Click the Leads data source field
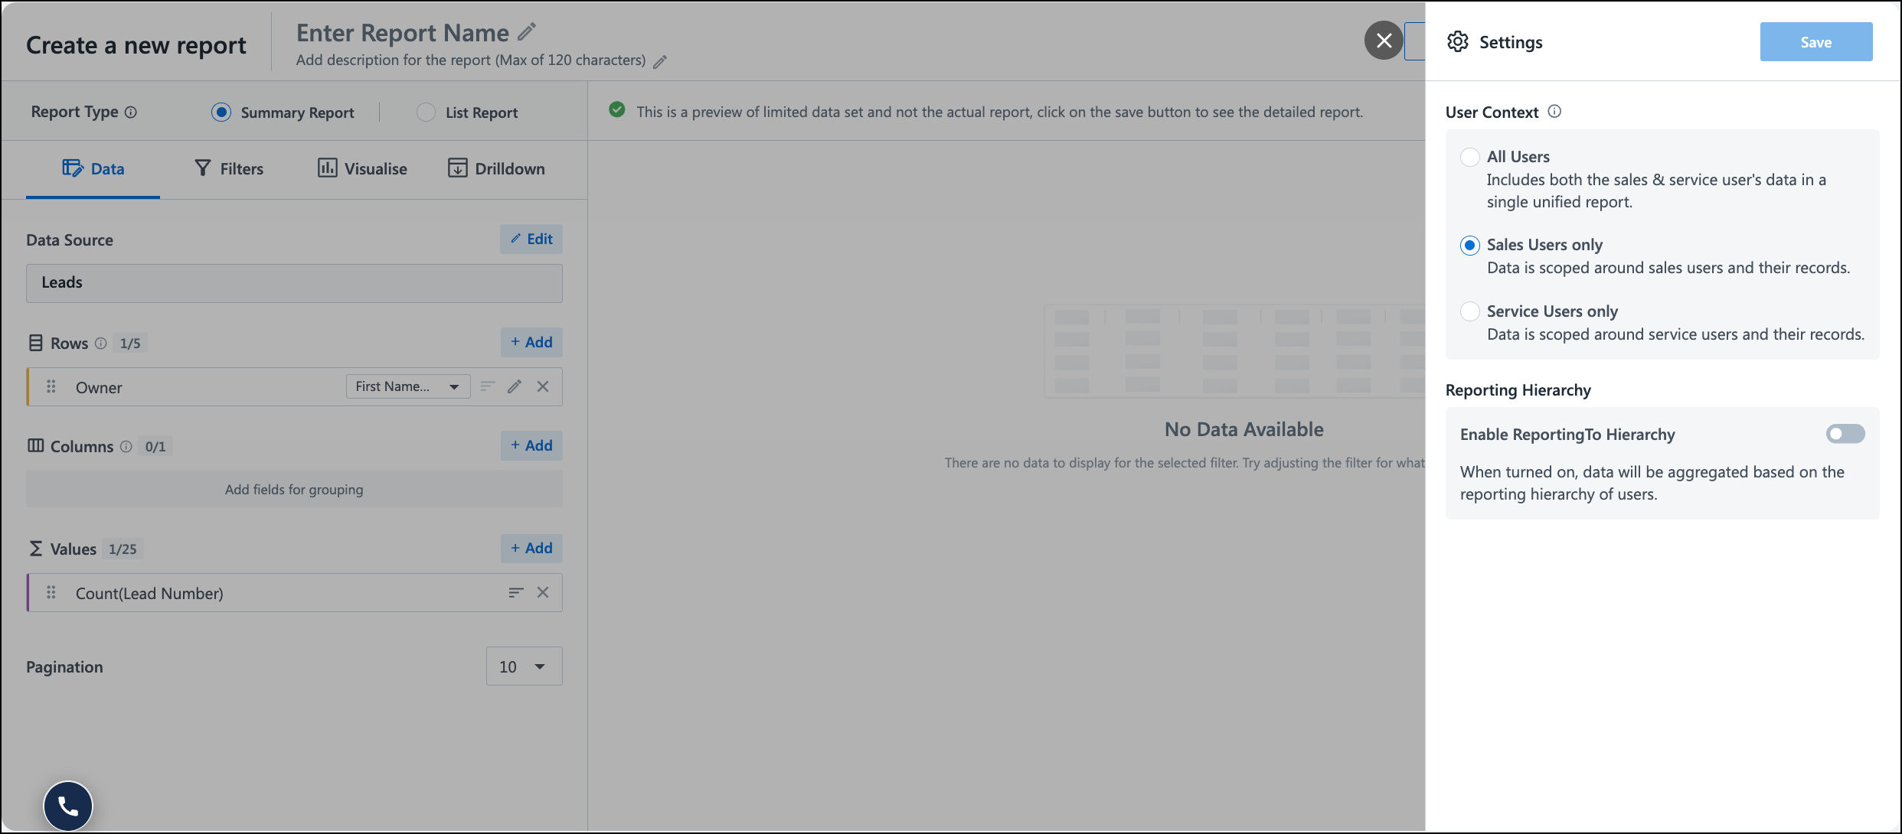Image resolution: width=1902 pixels, height=834 pixels. [x=294, y=283]
